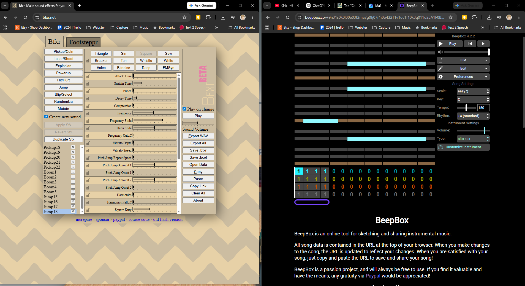Open the BeepBox Preferences menu
525x286 pixels.
pyautogui.click(x=463, y=77)
